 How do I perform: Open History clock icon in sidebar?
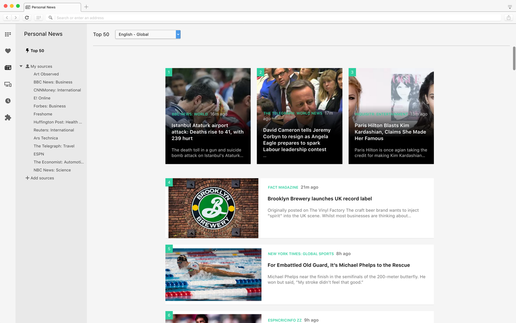[x=8, y=101]
